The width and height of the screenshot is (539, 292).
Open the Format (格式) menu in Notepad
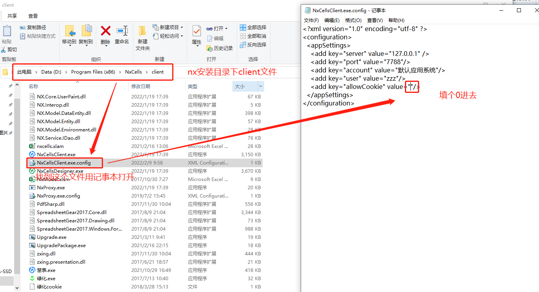coord(353,20)
